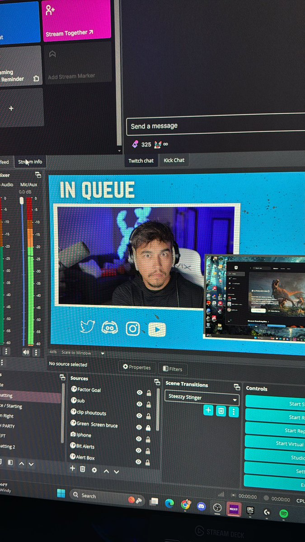Image resolution: width=305 pixels, height=542 pixels.
Task: Mute the Mic/Aux speaker icon
Action: [26, 352]
